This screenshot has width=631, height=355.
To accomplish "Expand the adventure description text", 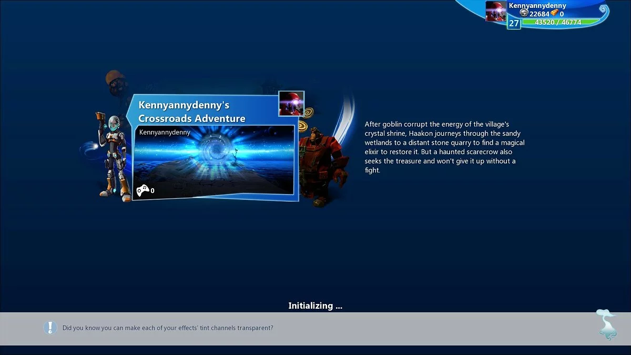I will coord(444,147).
